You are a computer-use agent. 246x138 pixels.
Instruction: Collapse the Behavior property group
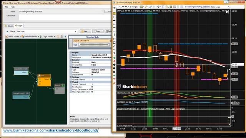(x=71, y=60)
